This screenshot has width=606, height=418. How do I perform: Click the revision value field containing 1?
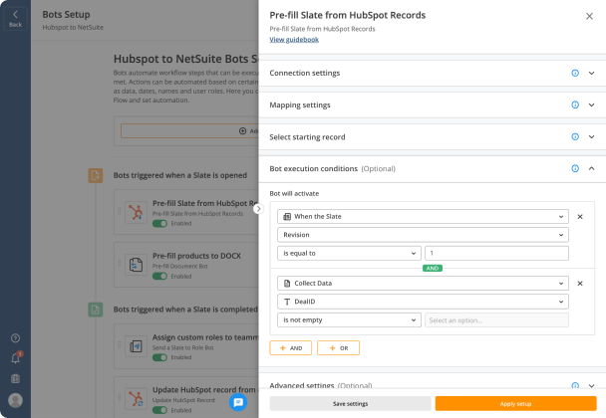pos(496,253)
